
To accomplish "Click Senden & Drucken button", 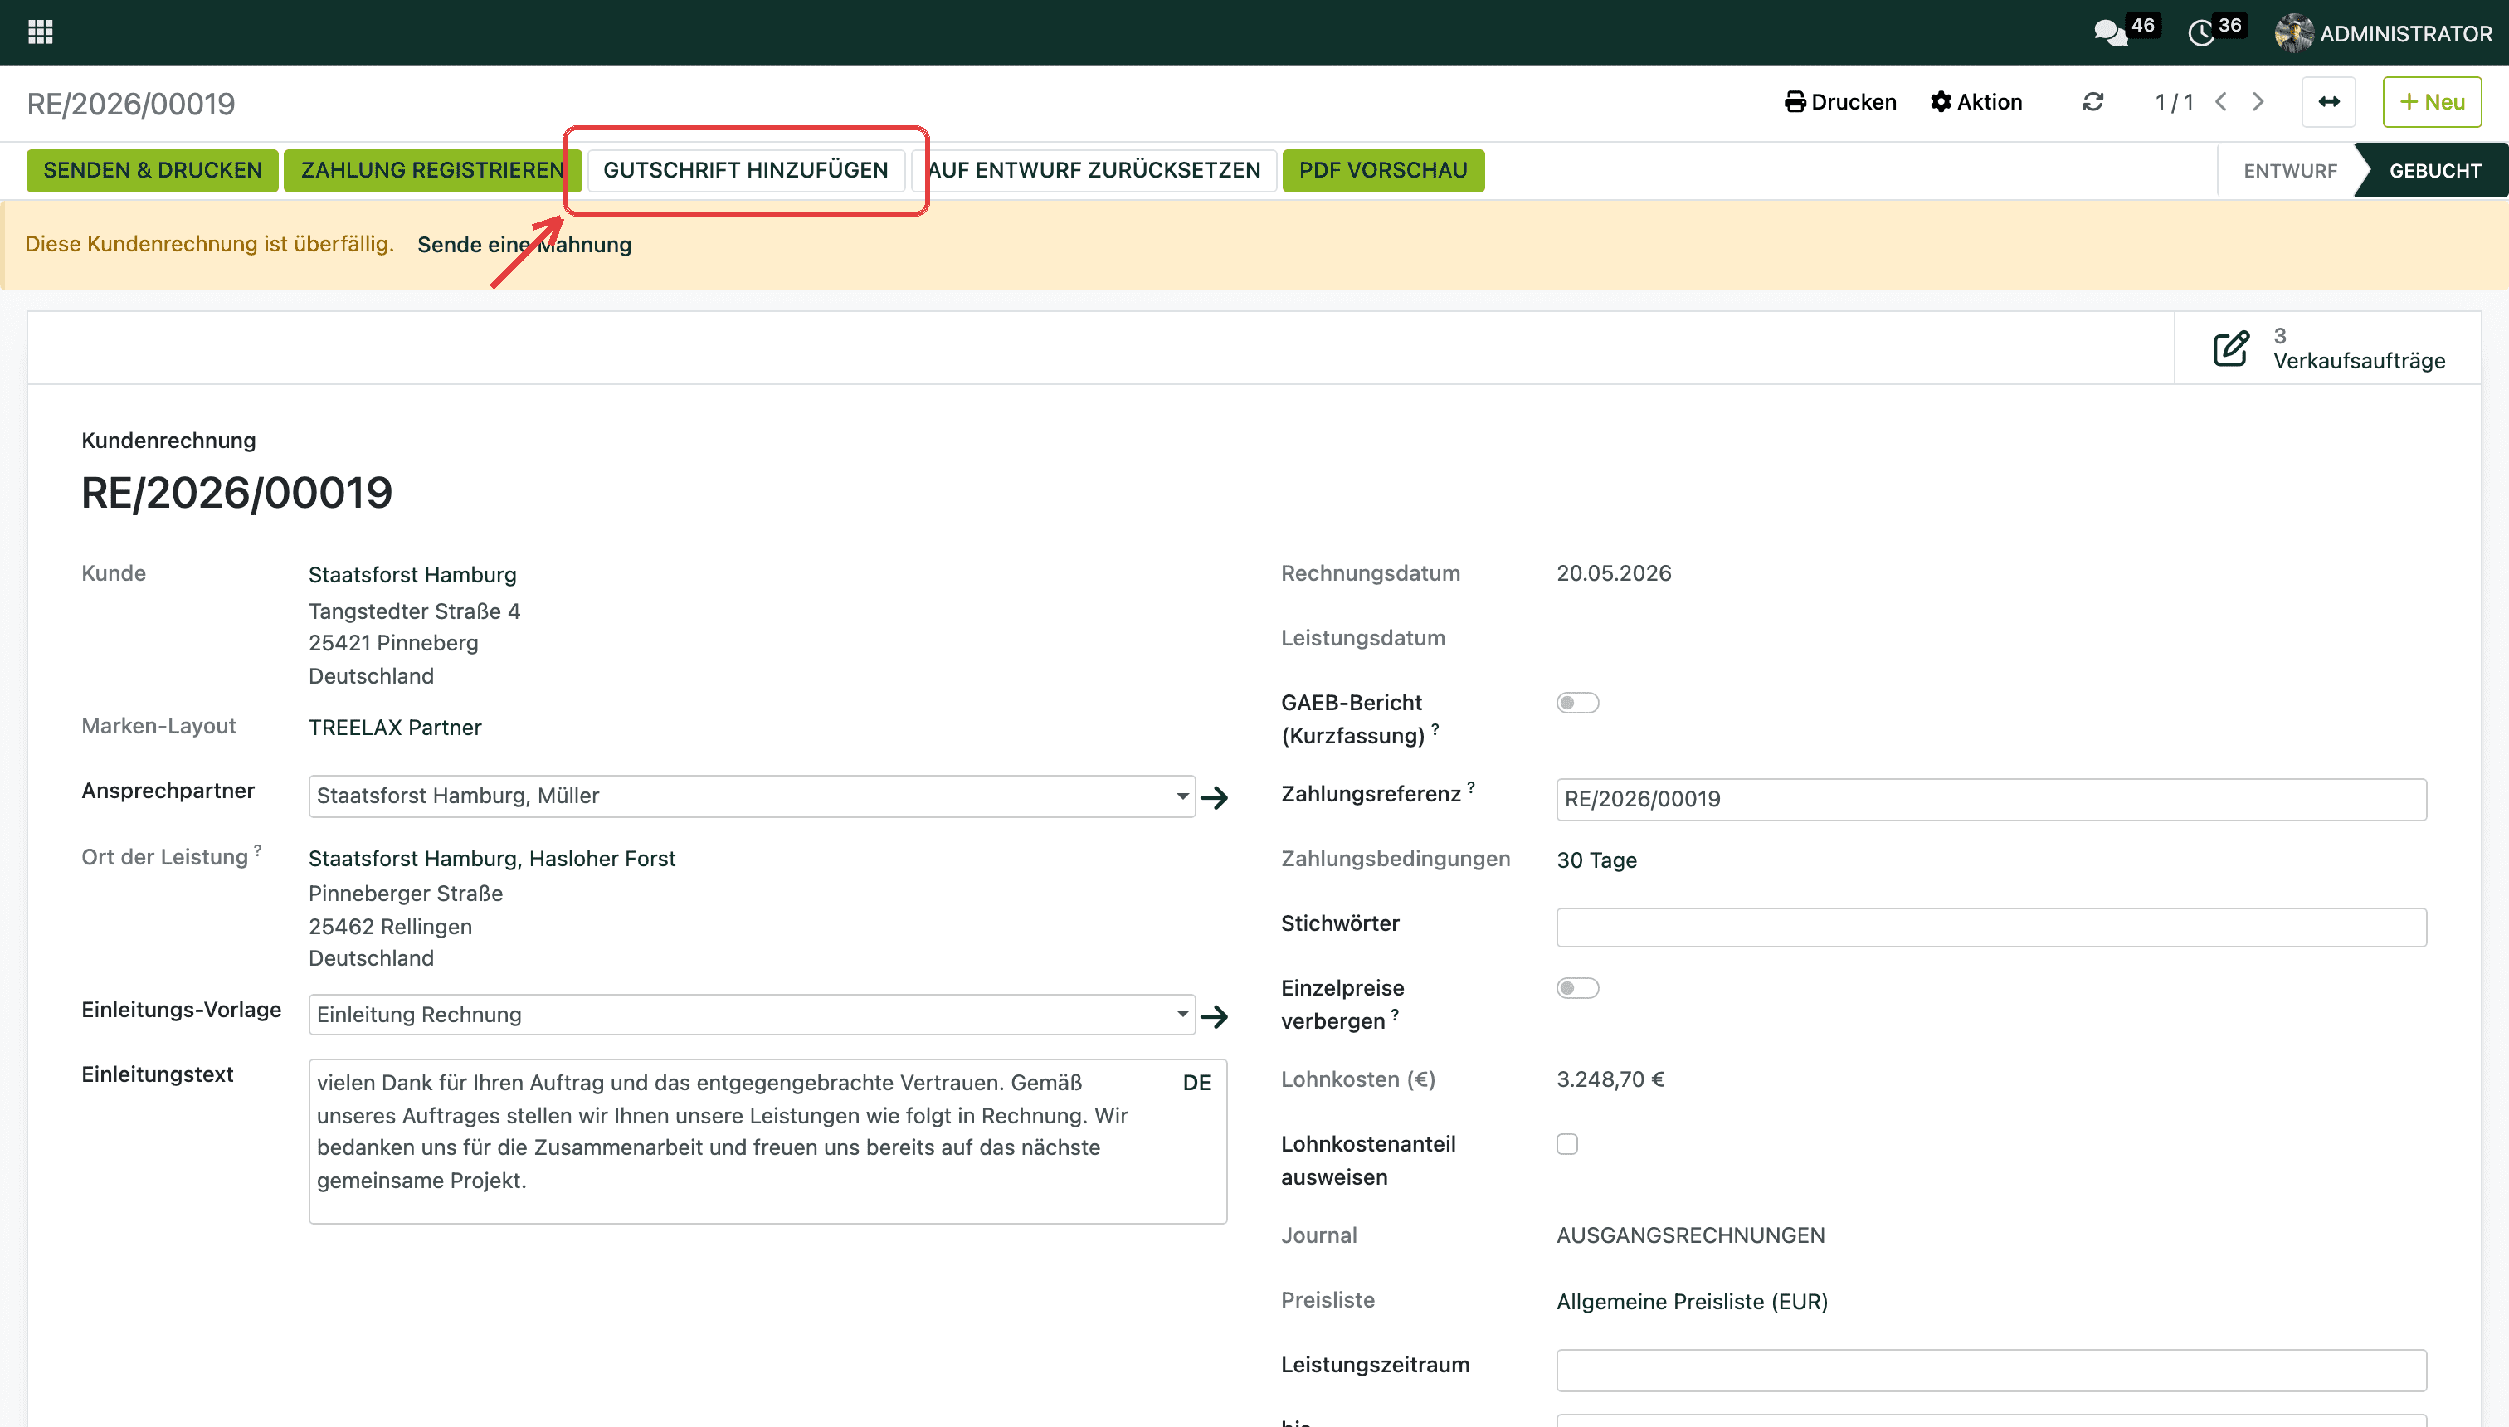I will coord(152,171).
